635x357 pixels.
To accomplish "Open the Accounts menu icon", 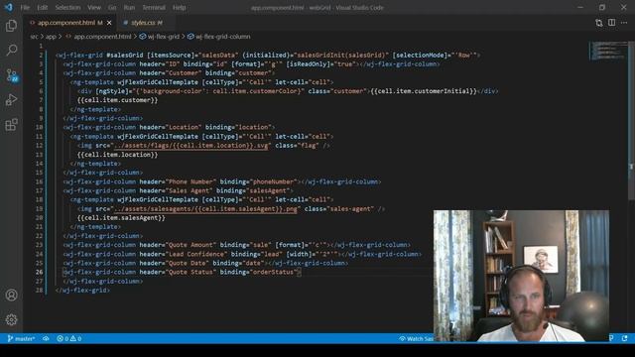I will point(11,296).
